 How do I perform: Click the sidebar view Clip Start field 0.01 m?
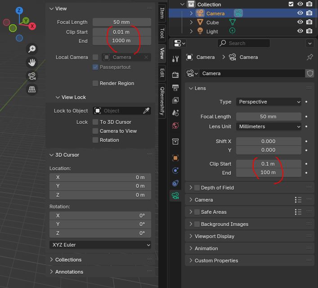point(122,32)
